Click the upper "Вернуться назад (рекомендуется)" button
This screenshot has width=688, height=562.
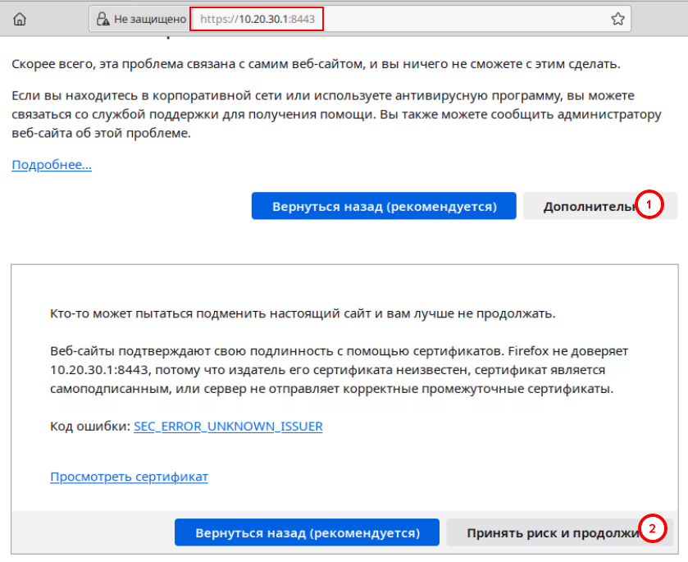coord(384,206)
